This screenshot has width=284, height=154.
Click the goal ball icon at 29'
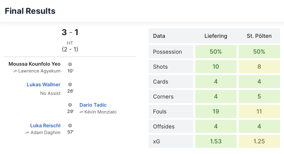[x=70, y=105]
